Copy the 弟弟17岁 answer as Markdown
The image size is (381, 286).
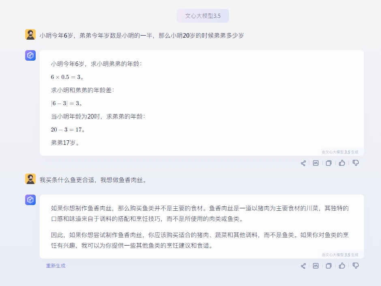316,163
